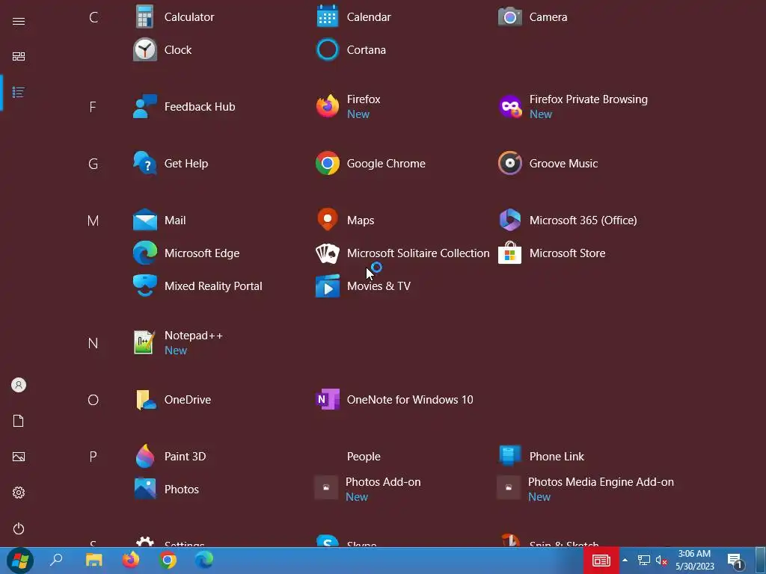Image resolution: width=766 pixels, height=574 pixels.
Task: Launch Chrome from the taskbar
Action: click(x=168, y=560)
